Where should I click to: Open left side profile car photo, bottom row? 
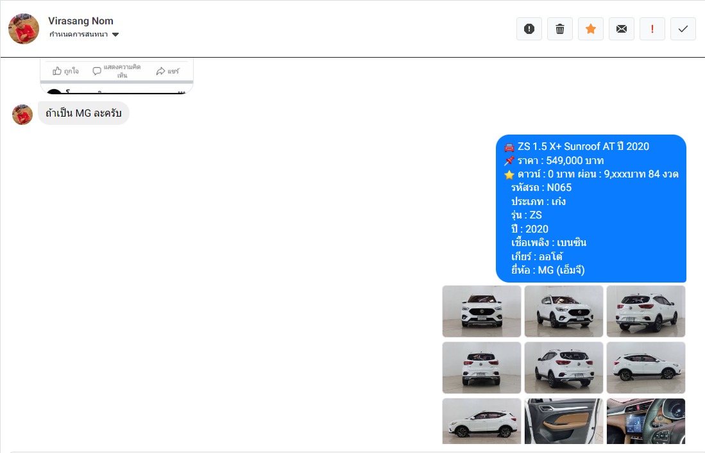(x=482, y=421)
